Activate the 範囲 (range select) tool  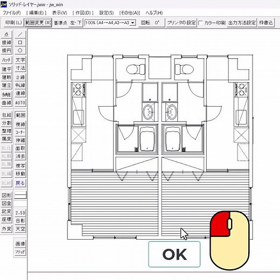click(20, 115)
